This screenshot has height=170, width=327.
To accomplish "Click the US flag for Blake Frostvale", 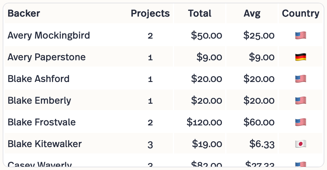I will 301,122.
